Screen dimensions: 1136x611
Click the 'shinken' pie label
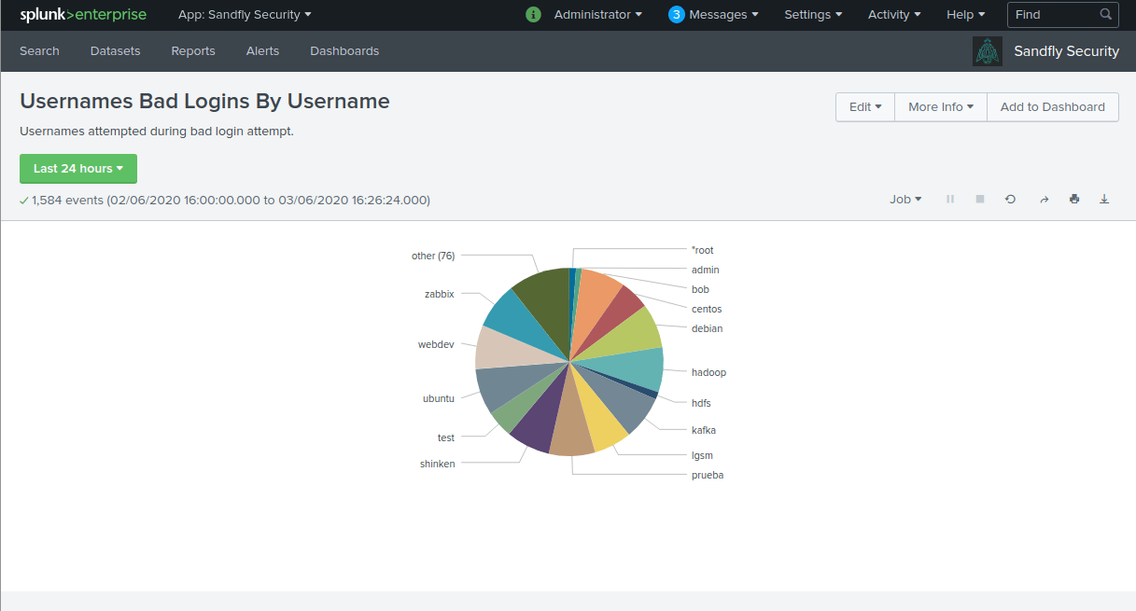[x=438, y=464]
